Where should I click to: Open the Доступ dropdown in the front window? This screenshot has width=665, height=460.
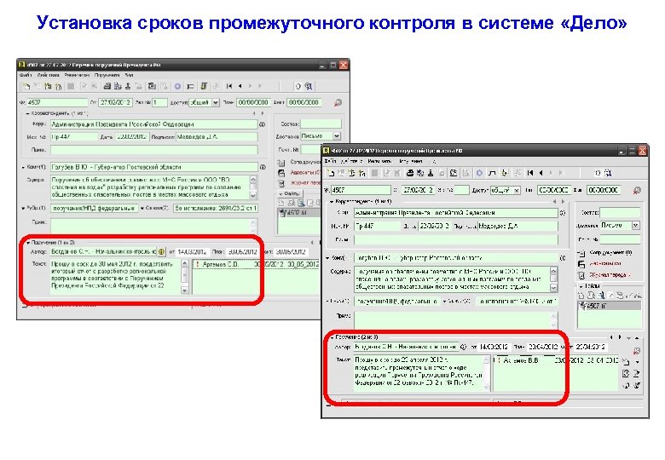click(x=517, y=191)
